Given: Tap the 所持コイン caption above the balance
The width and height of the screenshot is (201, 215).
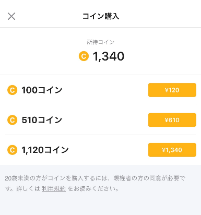Looking at the screenshot, I should (101, 42).
